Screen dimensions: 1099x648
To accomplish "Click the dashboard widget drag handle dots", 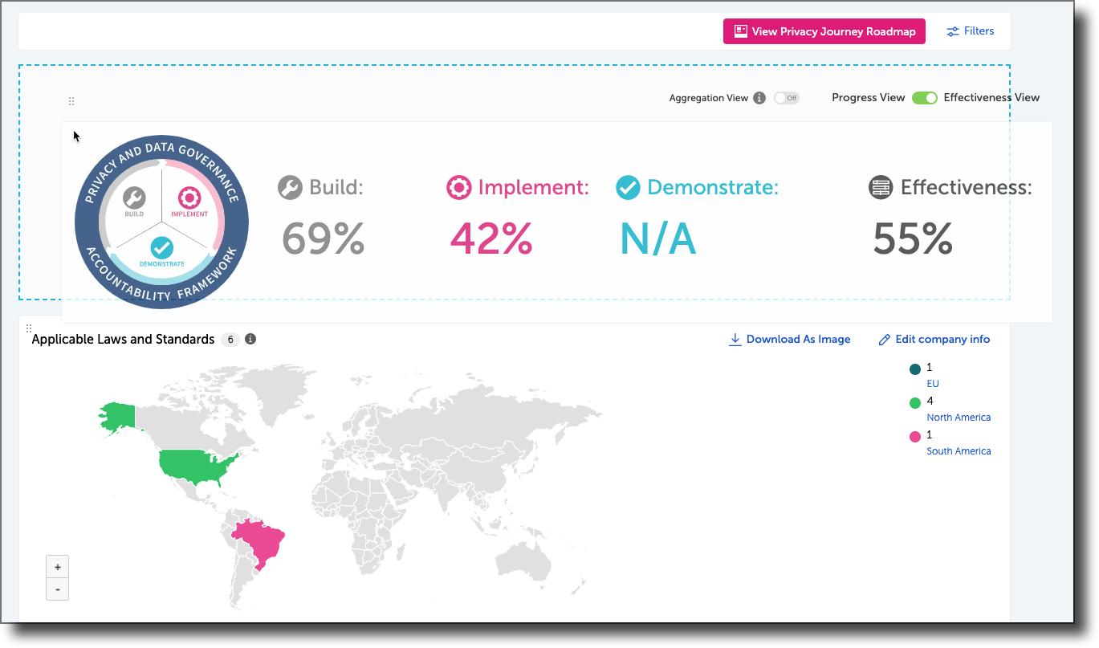I will (x=71, y=100).
